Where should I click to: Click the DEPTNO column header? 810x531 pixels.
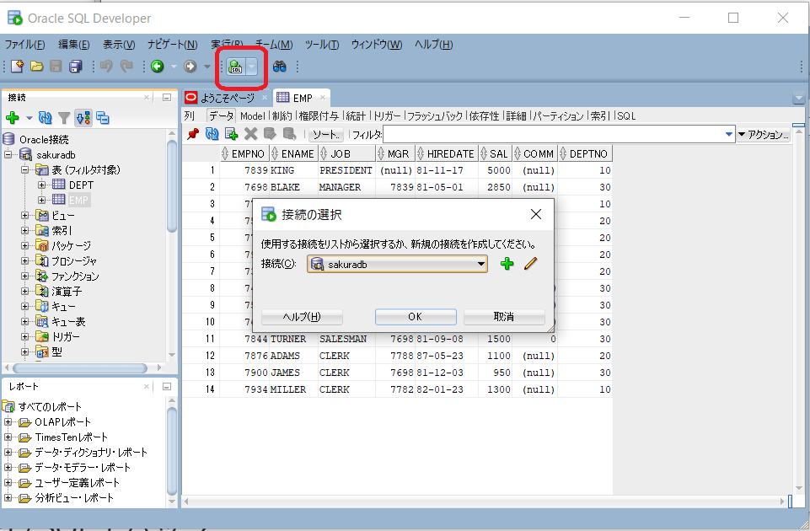585,153
